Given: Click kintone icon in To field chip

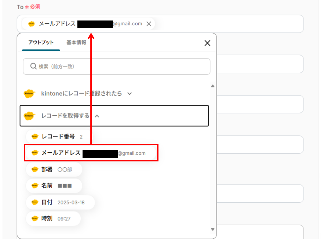Looking at the screenshot, I should tap(32, 24).
